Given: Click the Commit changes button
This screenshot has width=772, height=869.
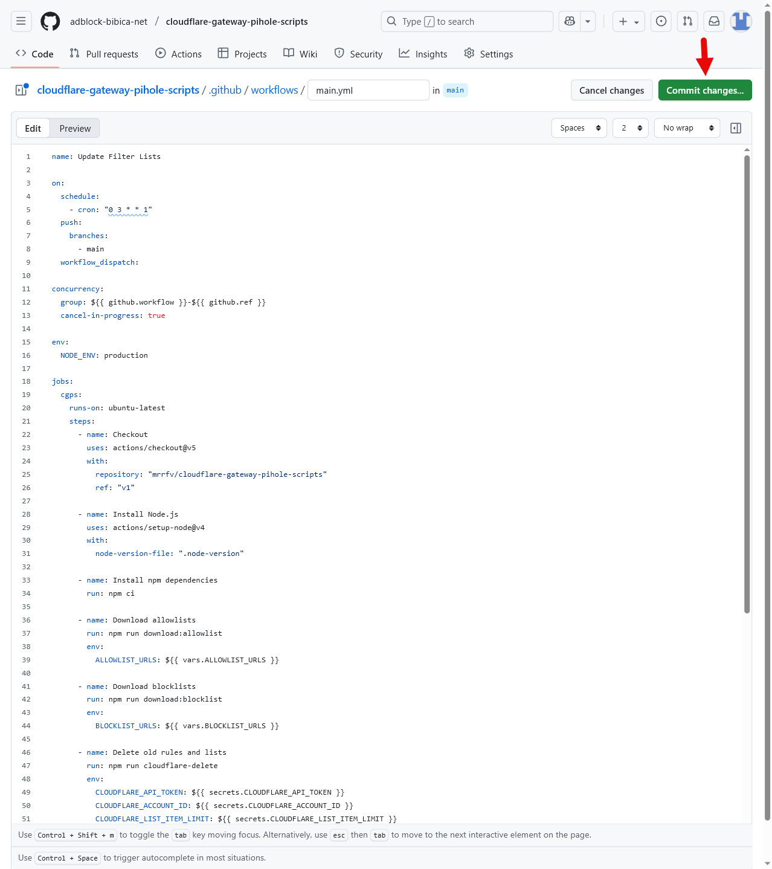Looking at the screenshot, I should (x=704, y=90).
